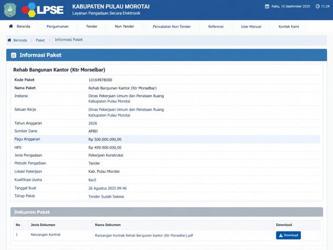Viewport: 333px width, 250px height.
Task: Download the Rancangan Kontrak document
Action: tap(288, 235)
